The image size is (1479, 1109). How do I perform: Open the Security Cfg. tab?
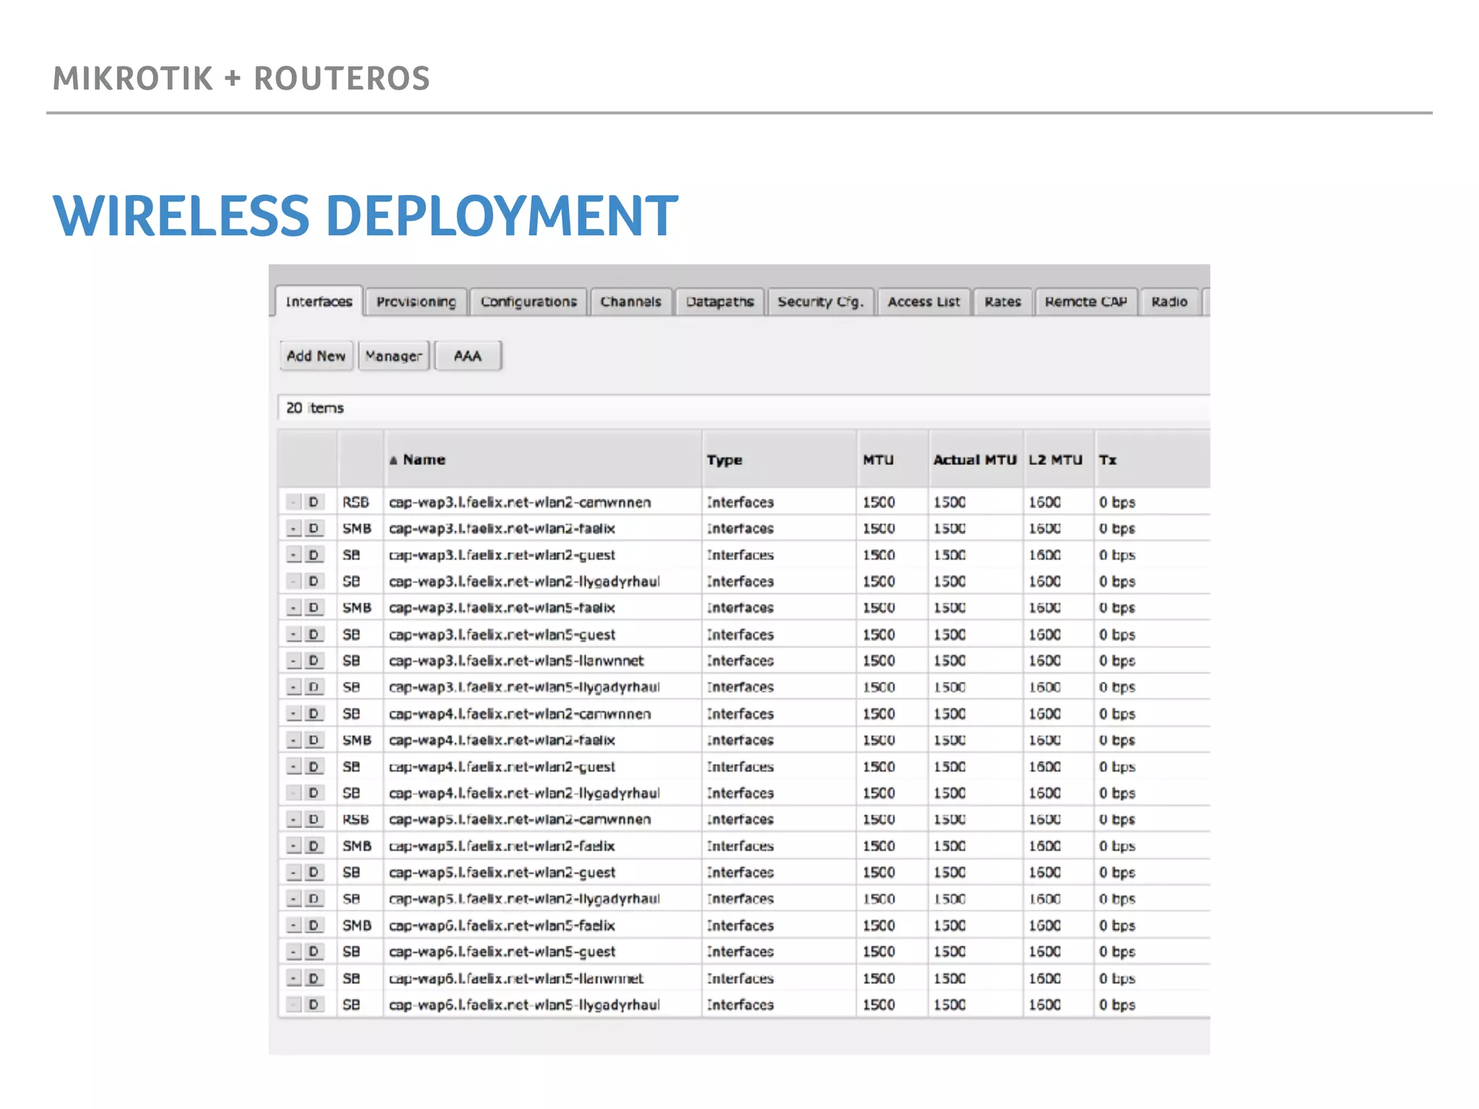[820, 302]
